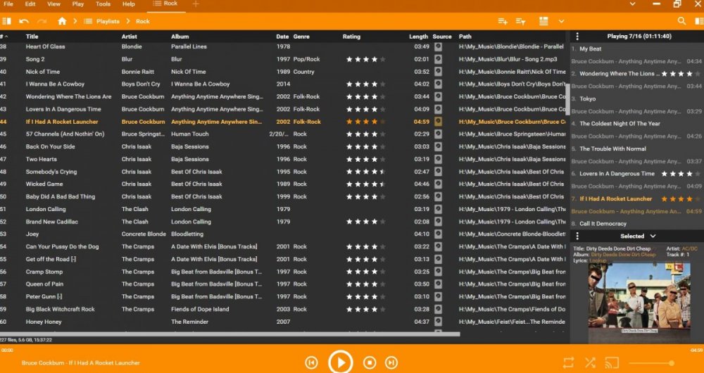Open the Playing panel three-dot menu
The image size is (704, 373).
577,36
